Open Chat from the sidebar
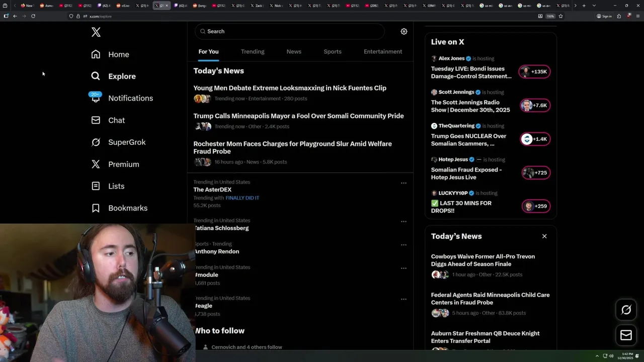644x362 pixels. 108,120
